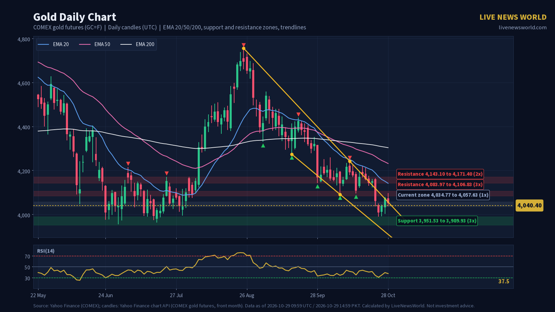
Task: Click the RSI 30 level label
Action: [x=27, y=278]
